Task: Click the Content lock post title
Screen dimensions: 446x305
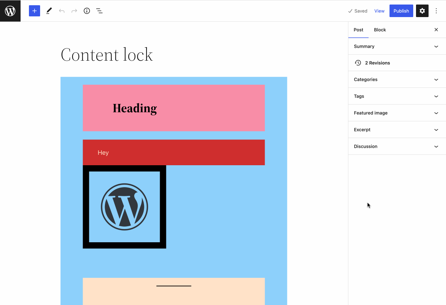Action: tap(107, 55)
